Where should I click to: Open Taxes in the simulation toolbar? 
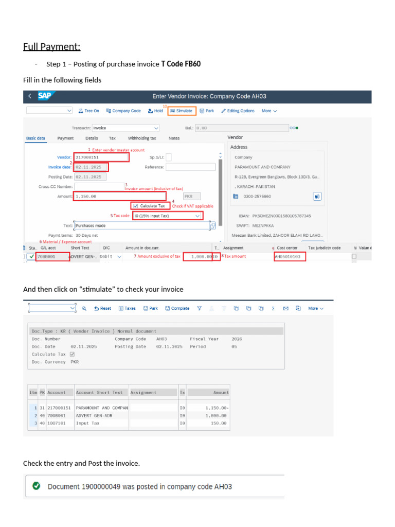[x=127, y=308]
